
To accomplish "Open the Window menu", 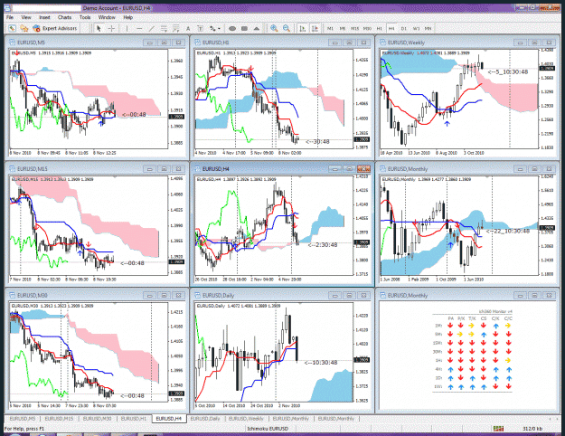I will pos(107,17).
